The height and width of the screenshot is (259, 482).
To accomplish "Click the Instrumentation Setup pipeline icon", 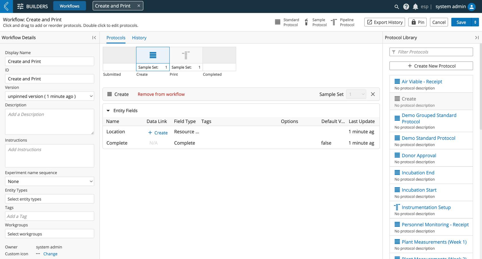I will point(397,207).
